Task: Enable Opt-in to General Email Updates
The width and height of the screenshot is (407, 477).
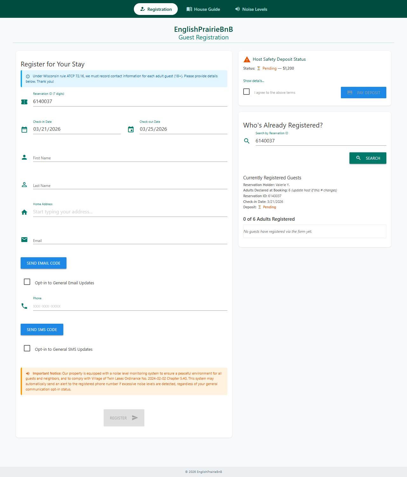Action: (x=27, y=281)
